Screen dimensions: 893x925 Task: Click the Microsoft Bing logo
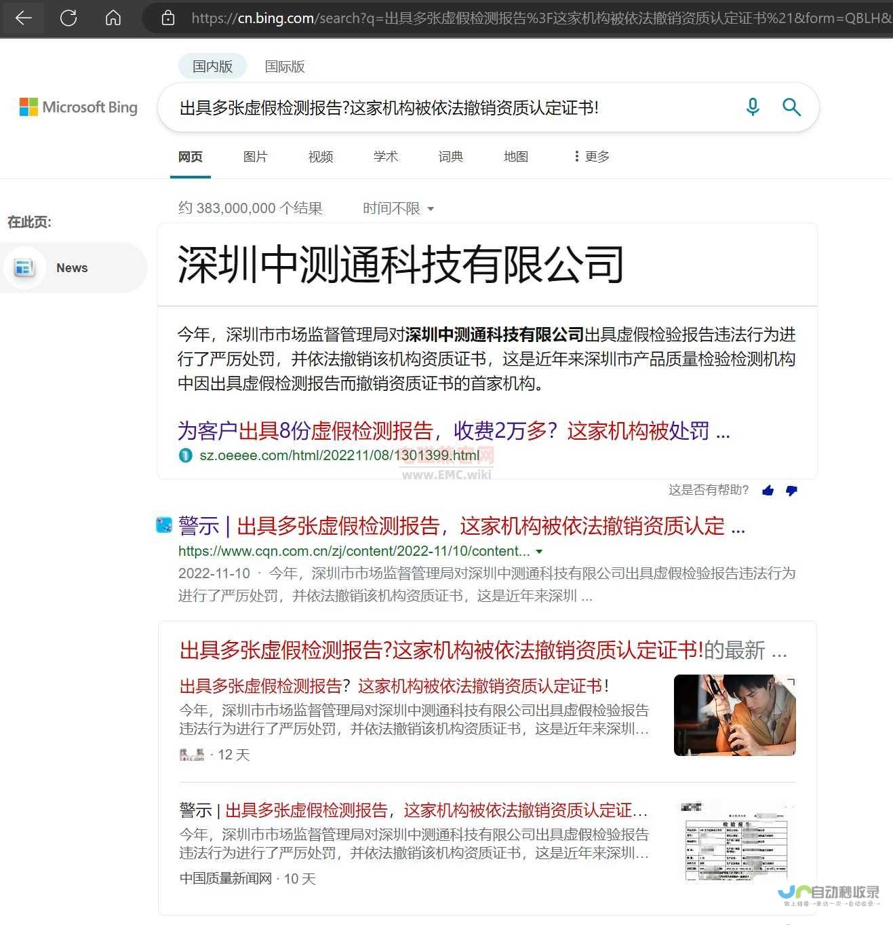click(x=79, y=107)
